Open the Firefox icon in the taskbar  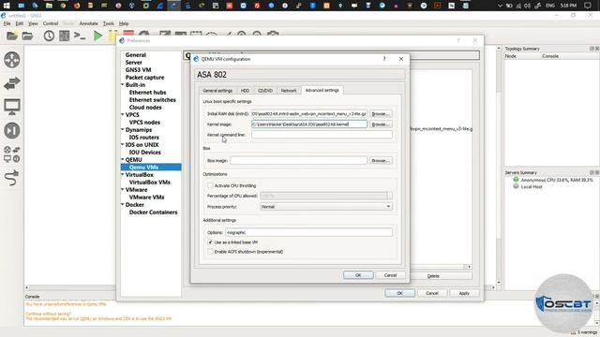point(77,6)
